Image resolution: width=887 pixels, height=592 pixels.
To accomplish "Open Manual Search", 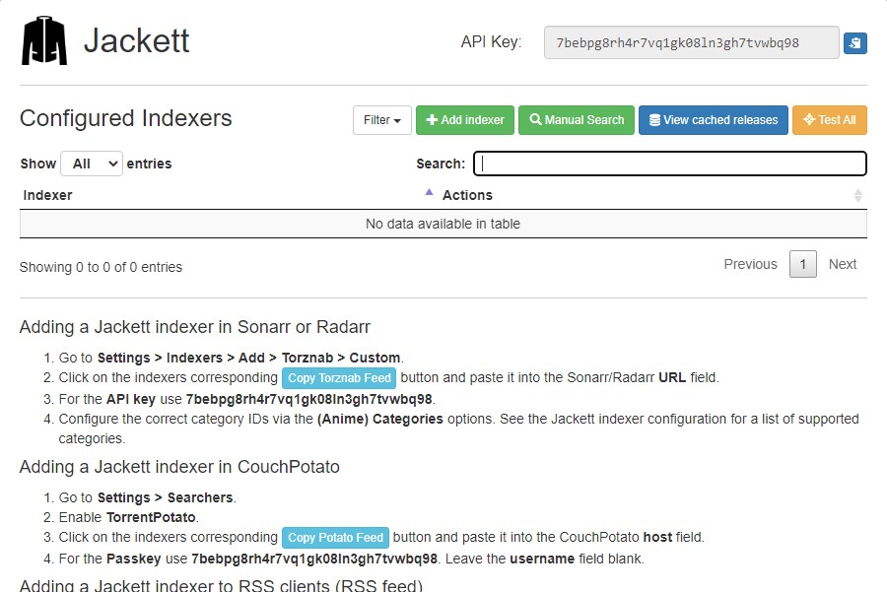I will 577,120.
